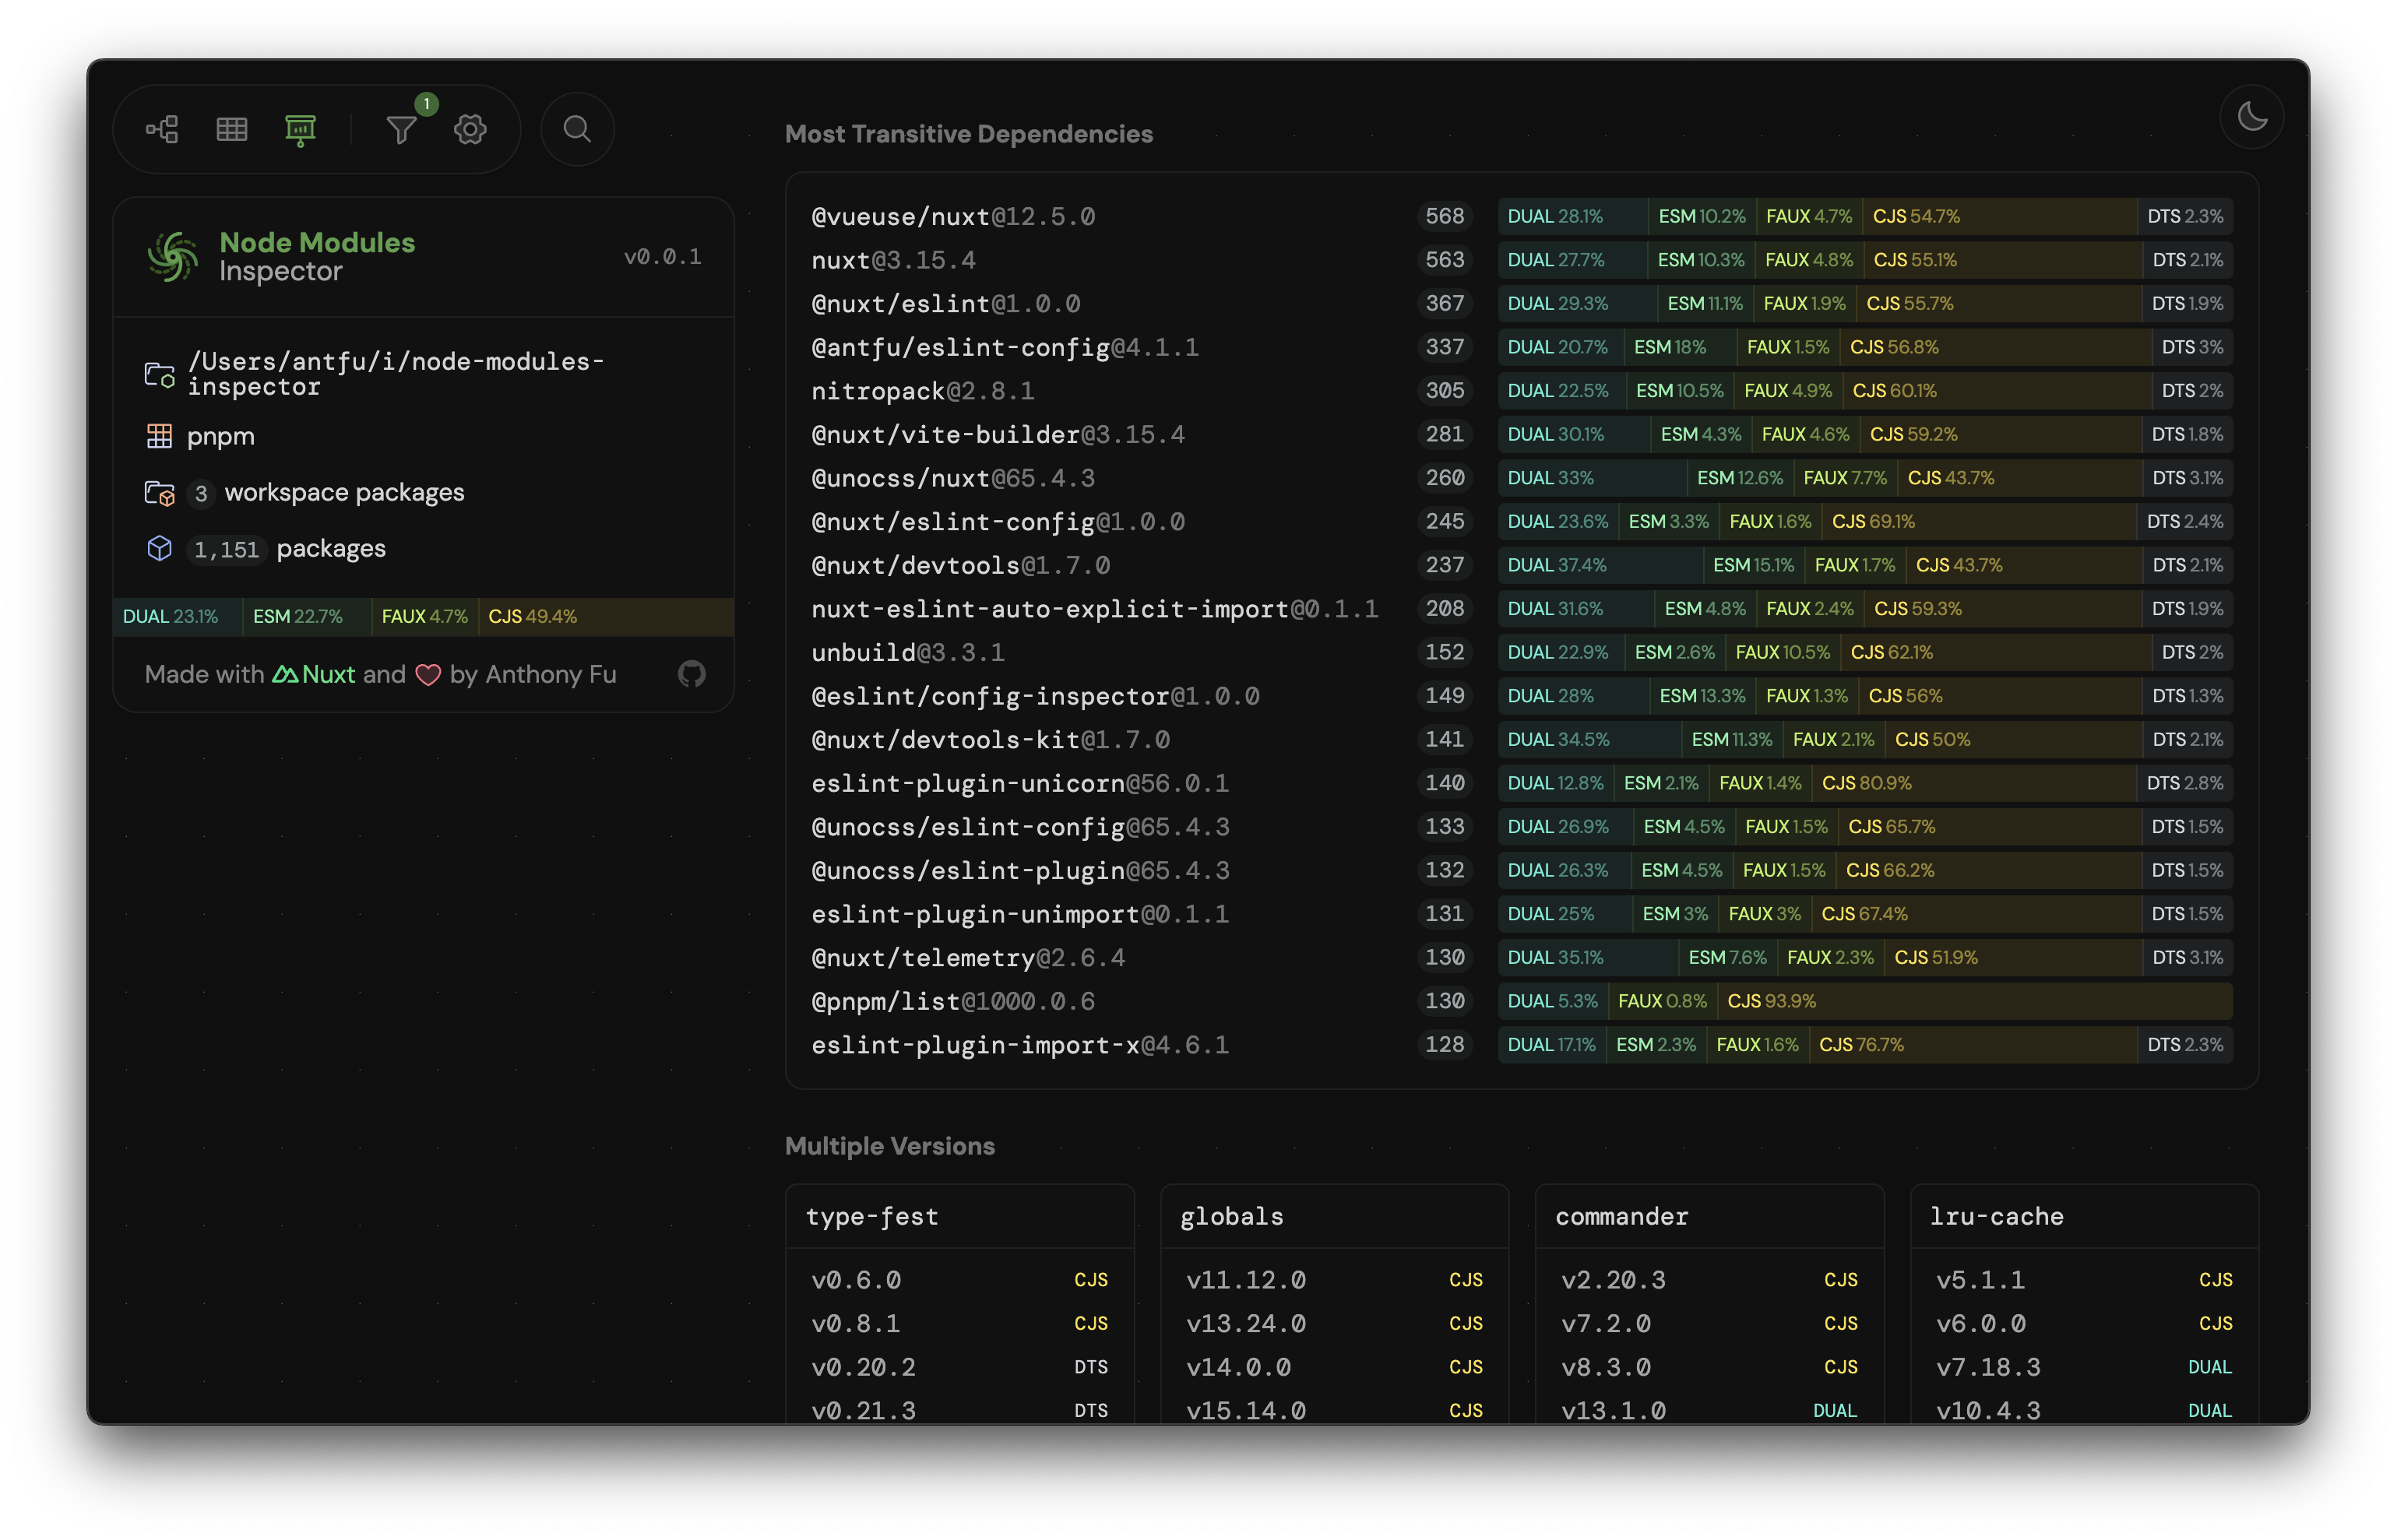Toggle dark mode moon icon

[2251, 117]
